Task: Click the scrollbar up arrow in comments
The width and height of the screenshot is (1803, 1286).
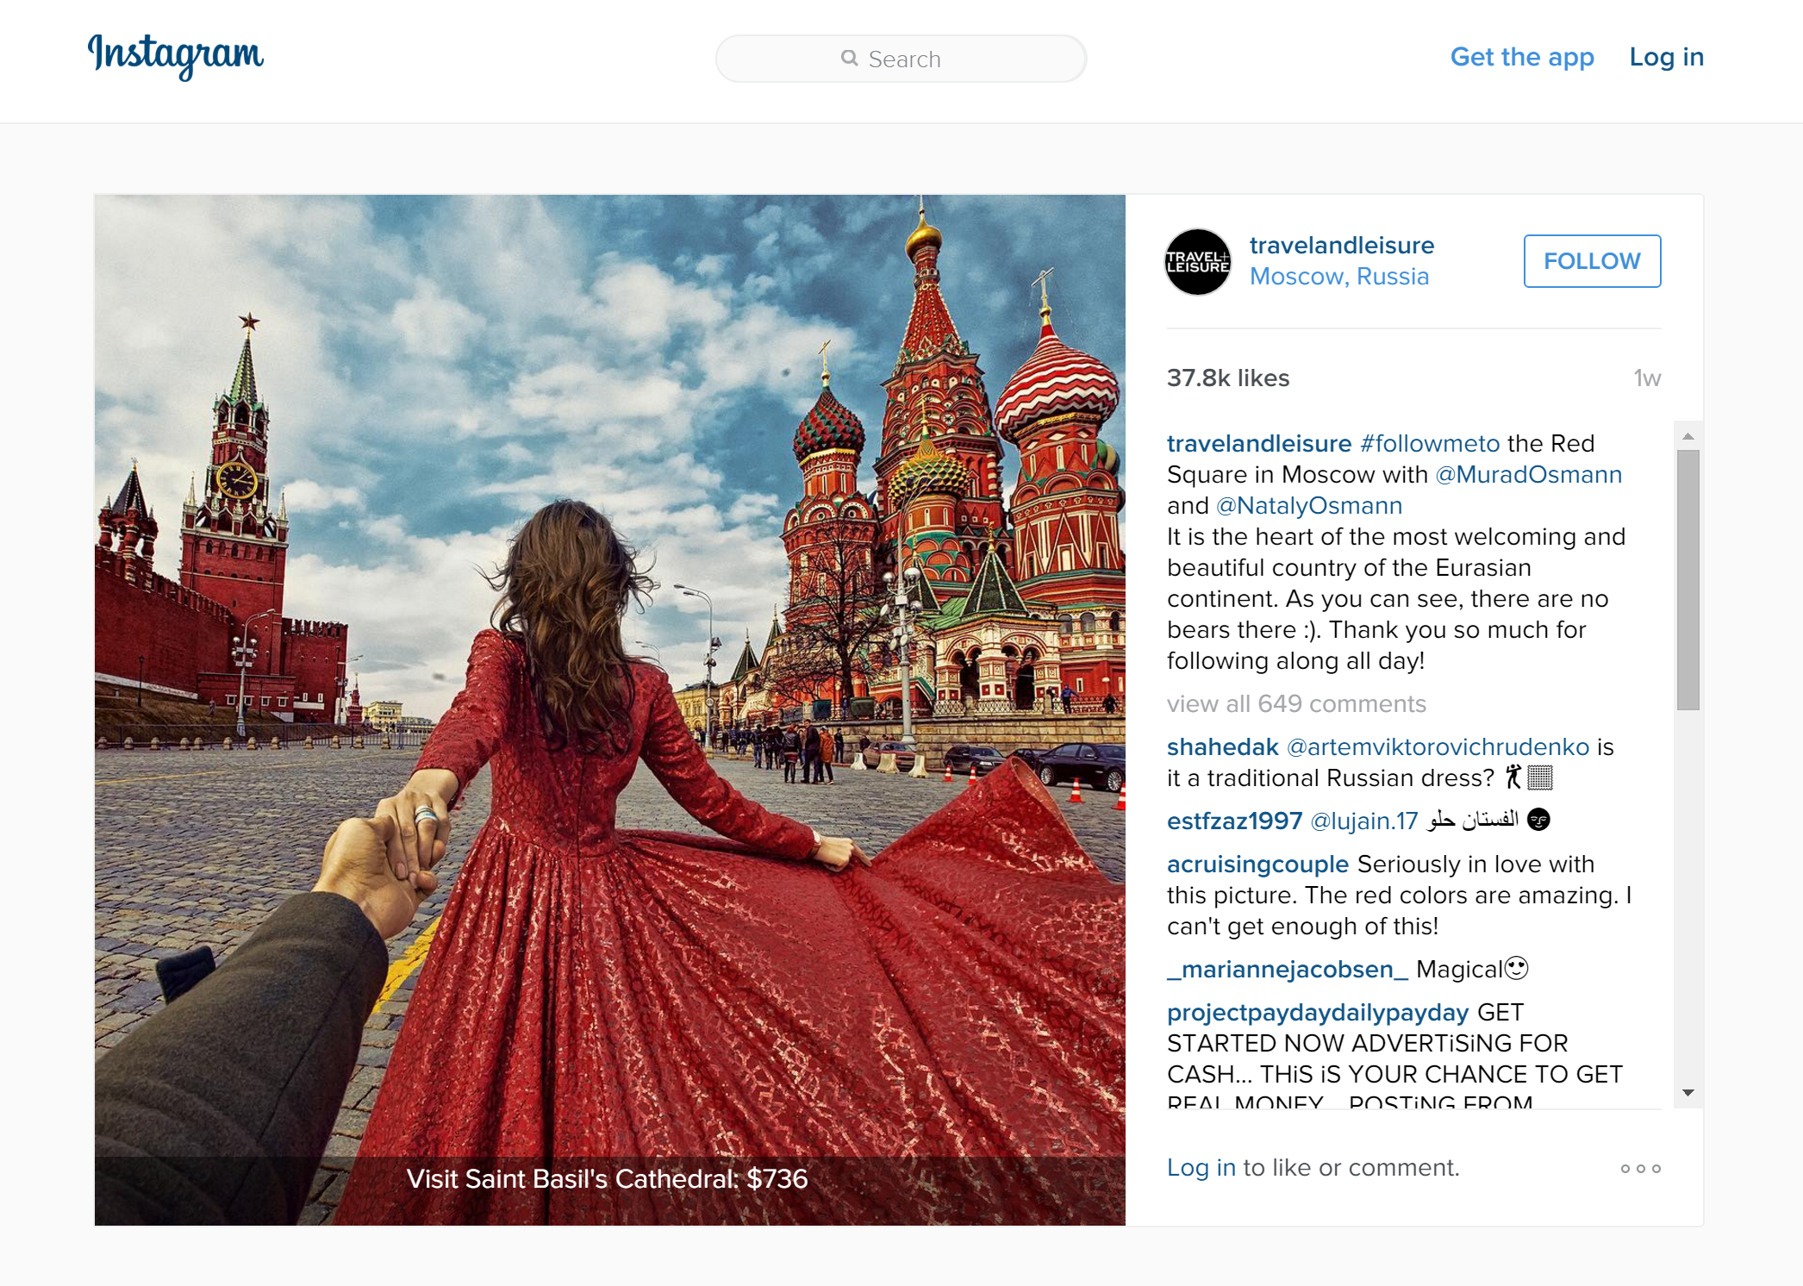Action: 1688,436
